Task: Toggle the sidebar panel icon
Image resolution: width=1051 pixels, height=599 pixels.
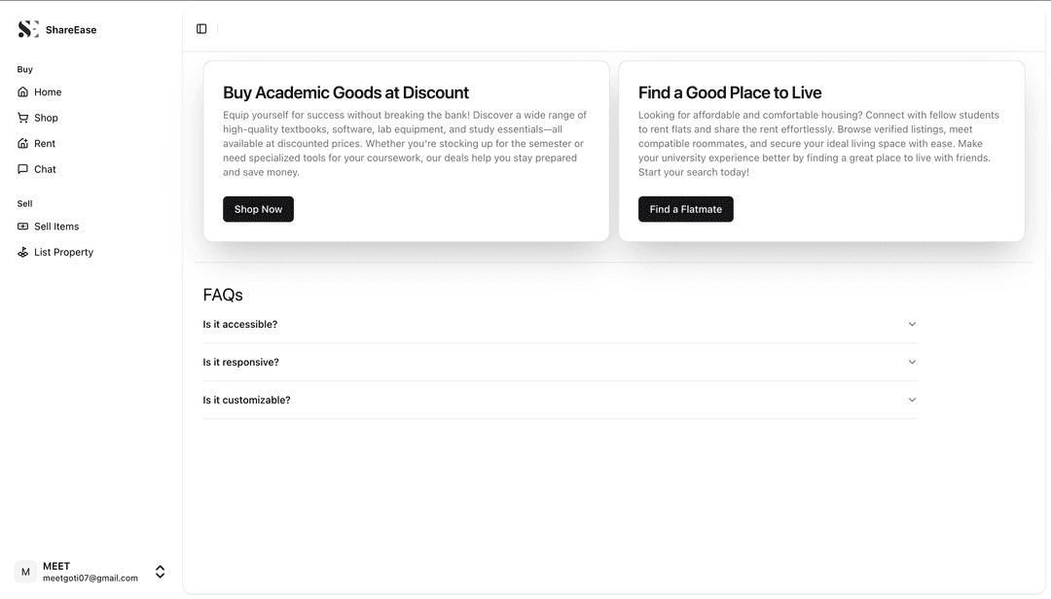Action: (201, 29)
